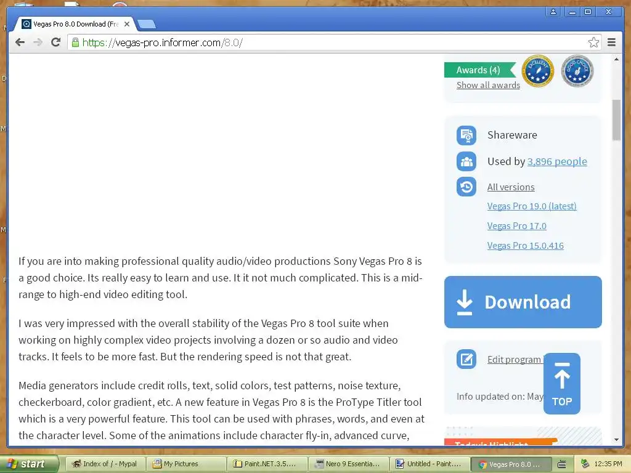Open a new tab with the blank tab button
This screenshot has width=631, height=473.
[x=147, y=25]
